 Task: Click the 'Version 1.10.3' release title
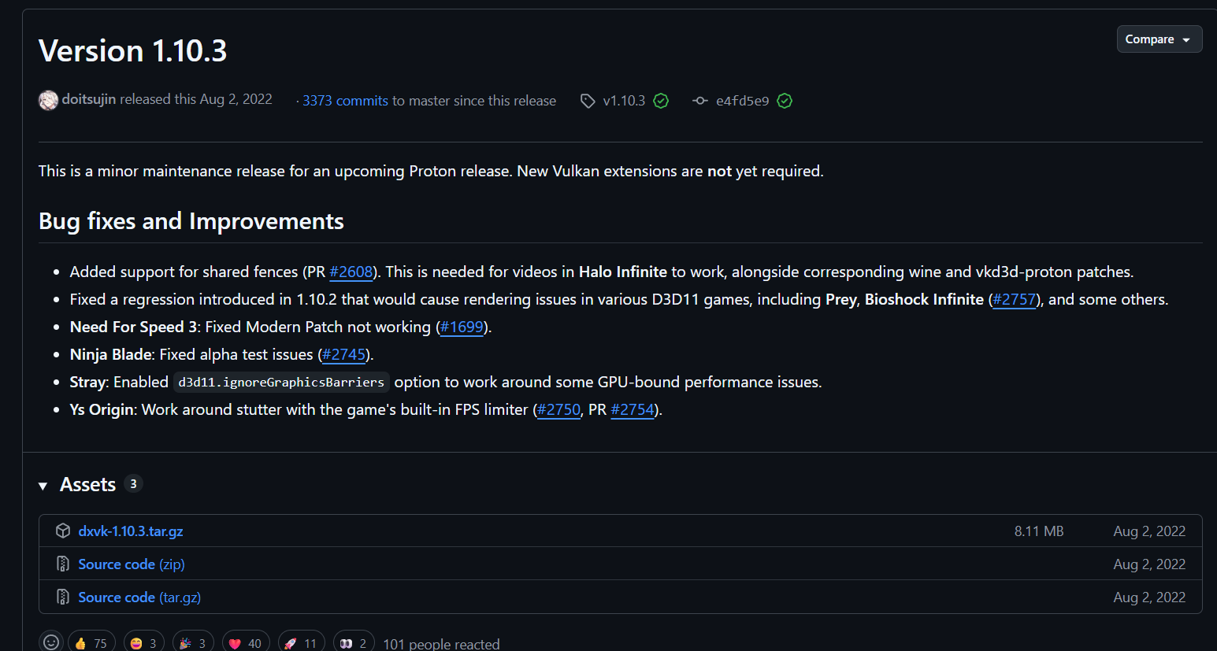tap(133, 51)
